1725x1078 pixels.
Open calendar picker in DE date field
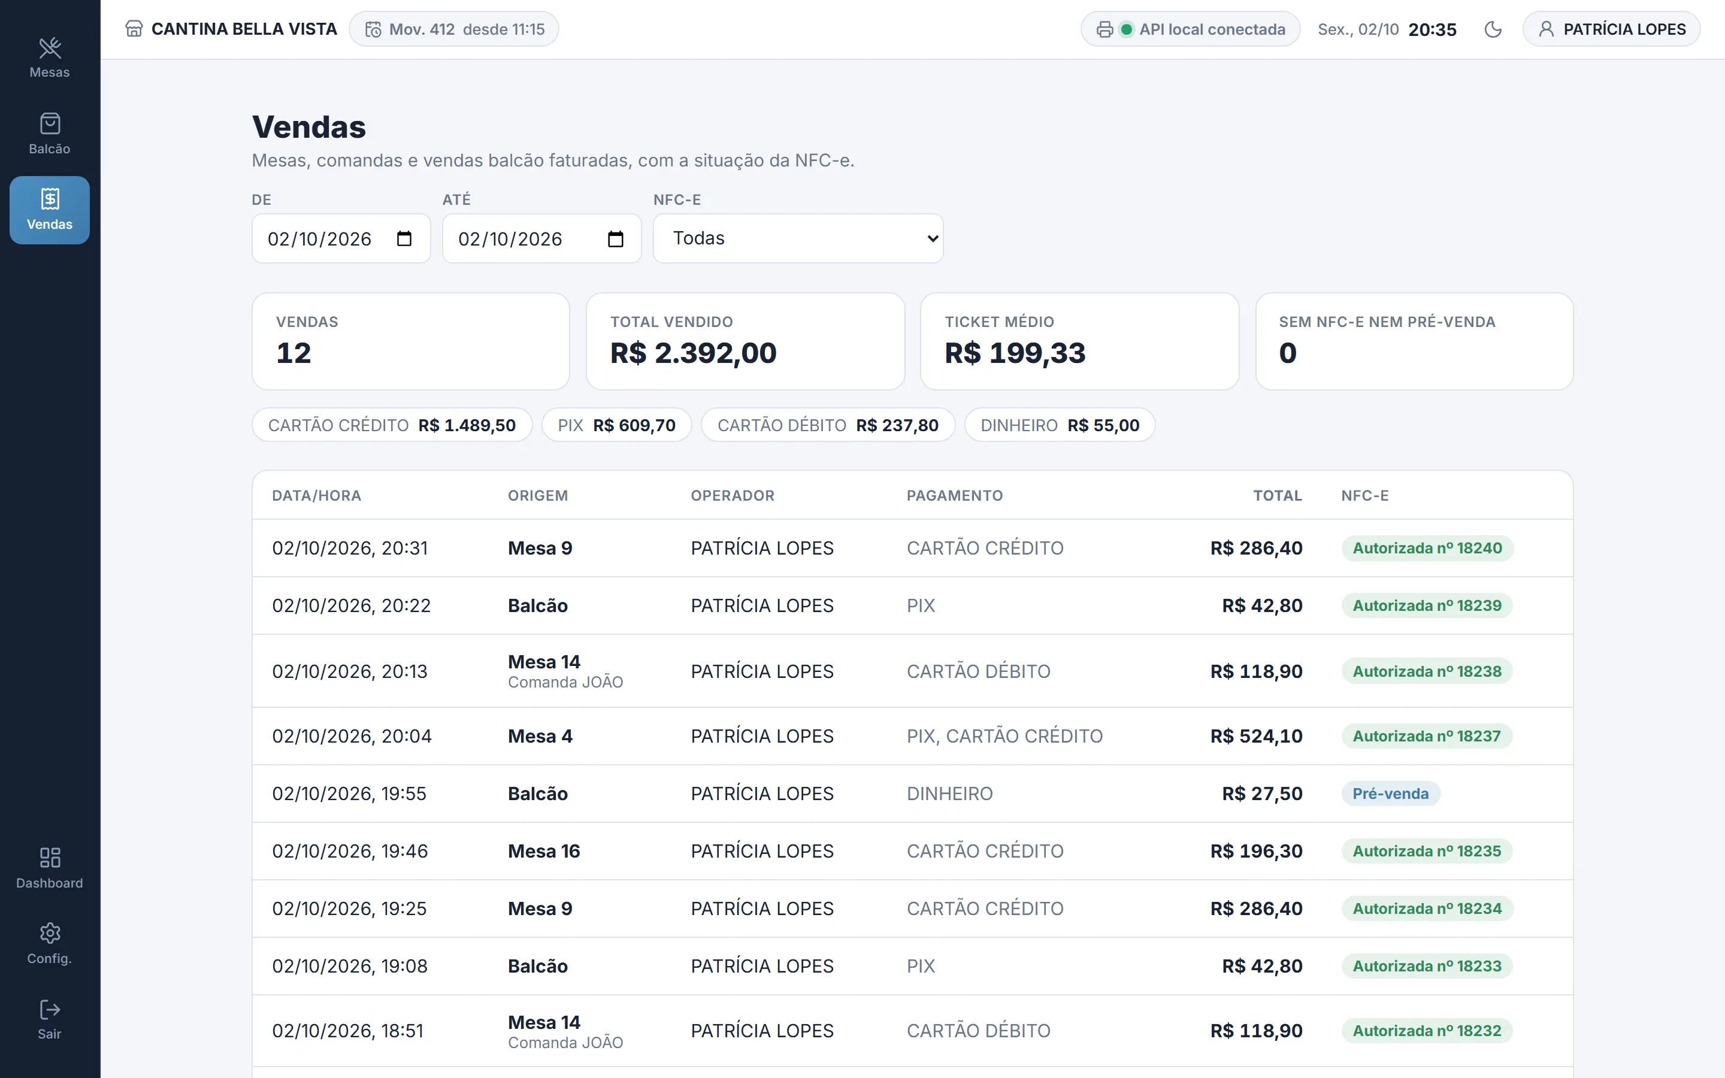pos(404,239)
